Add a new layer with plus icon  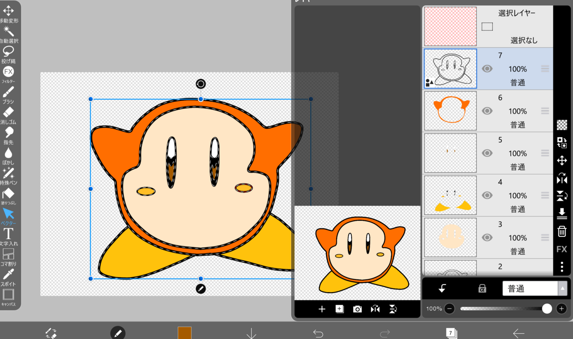click(x=322, y=309)
